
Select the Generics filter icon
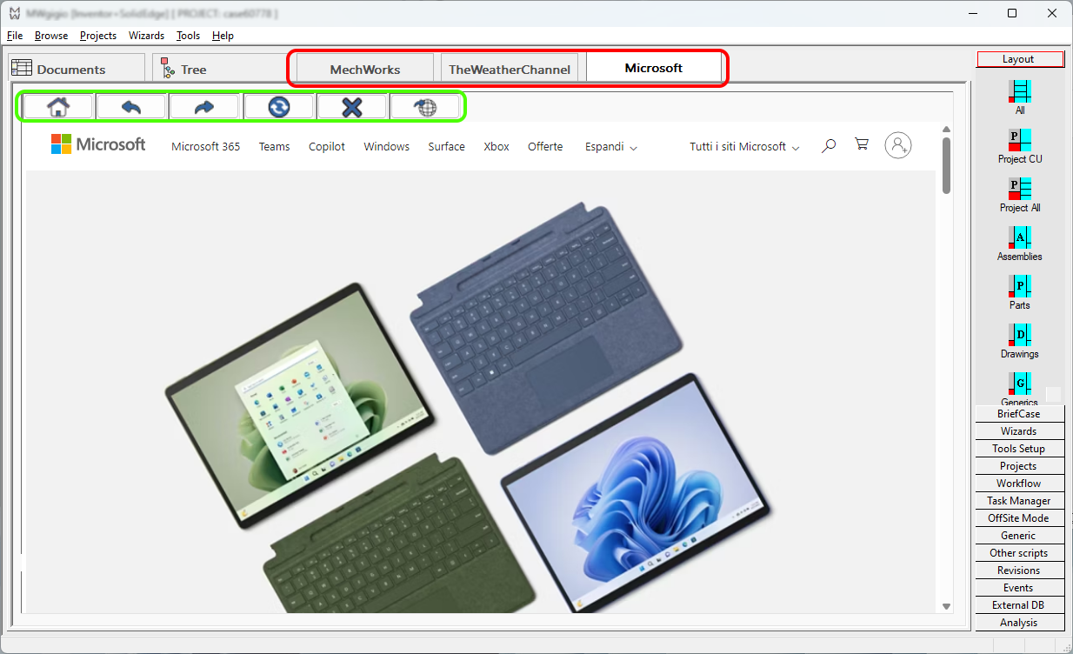point(1020,384)
